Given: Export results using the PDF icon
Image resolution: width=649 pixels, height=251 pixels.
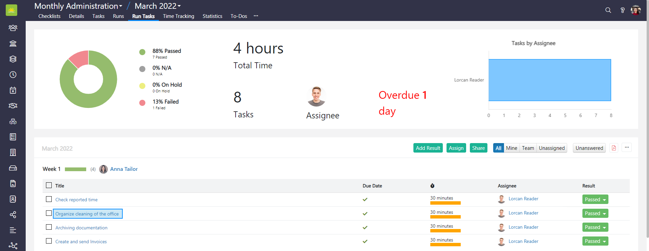Looking at the screenshot, I should [x=614, y=148].
